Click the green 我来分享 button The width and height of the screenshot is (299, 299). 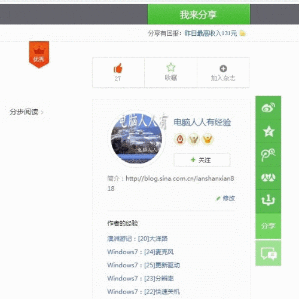[199, 14]
